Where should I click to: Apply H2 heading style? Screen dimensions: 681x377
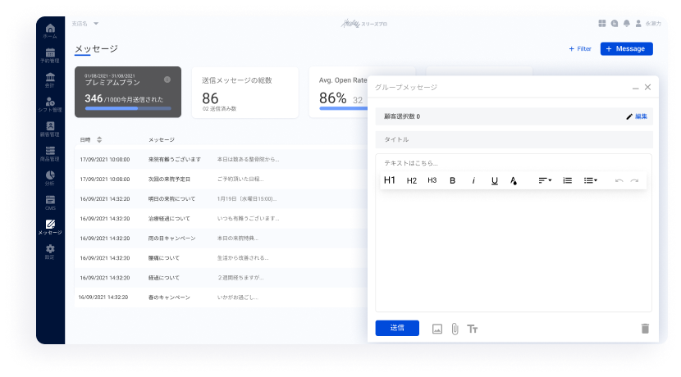[x=412, y=180]
